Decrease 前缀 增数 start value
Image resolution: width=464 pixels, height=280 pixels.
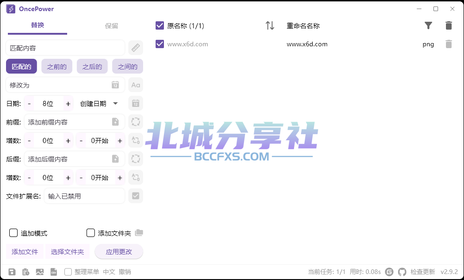[81, 140]
